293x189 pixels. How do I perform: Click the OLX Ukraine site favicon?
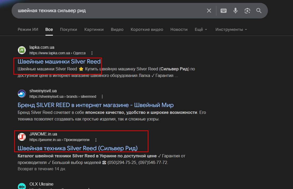click(x=22, y=186)
